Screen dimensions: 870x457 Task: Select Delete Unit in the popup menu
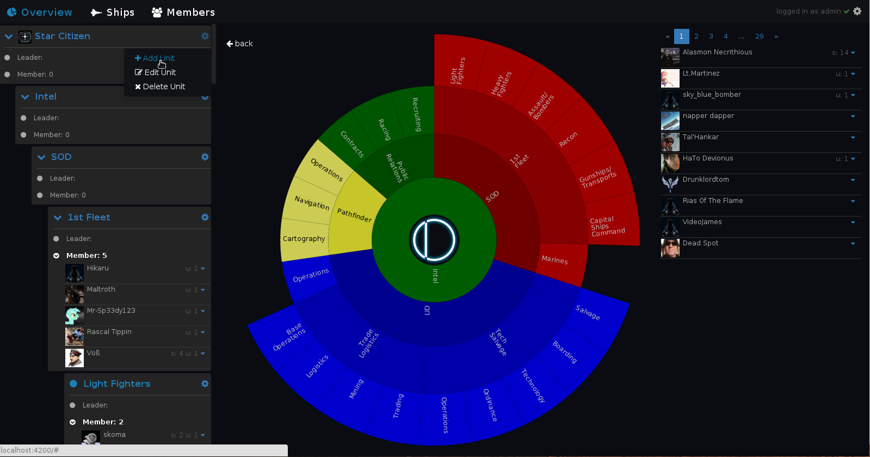[160, 87]
